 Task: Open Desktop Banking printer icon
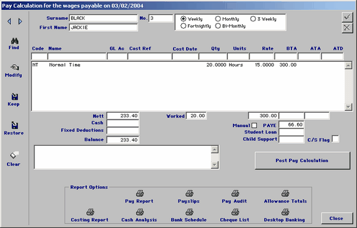[285, 212]
